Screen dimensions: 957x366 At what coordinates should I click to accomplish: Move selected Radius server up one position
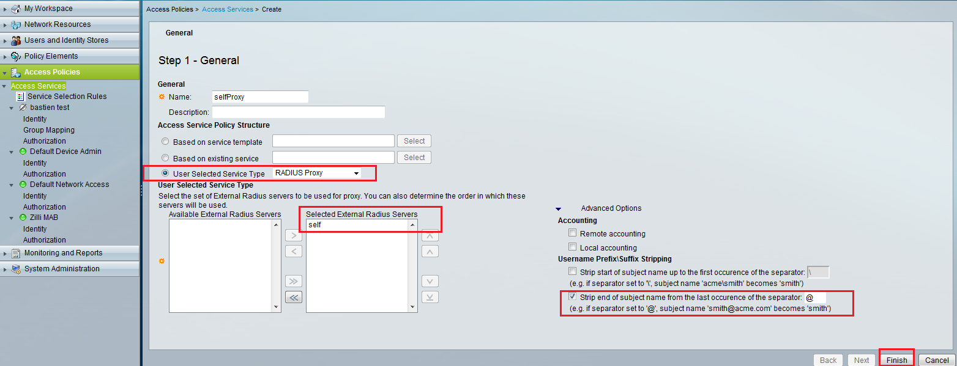[x=430, y=251]
